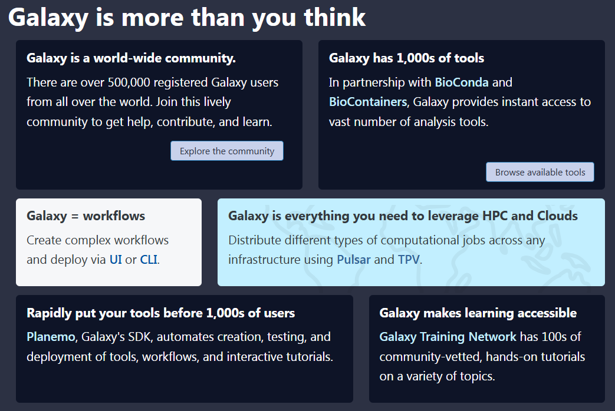Click the 'Galaxy has 1,000s of tools' heading

click(x=406, y=58)
